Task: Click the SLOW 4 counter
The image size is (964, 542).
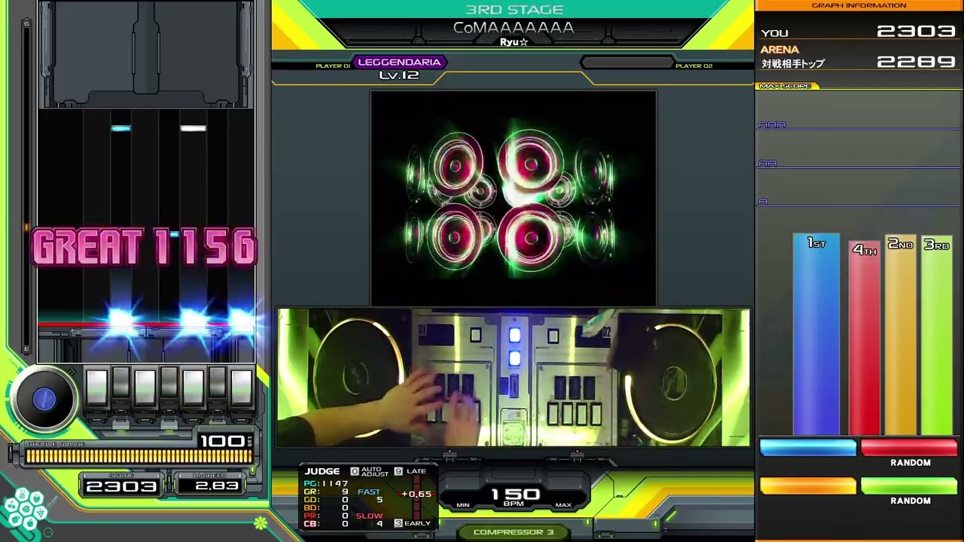Action: 370,519
